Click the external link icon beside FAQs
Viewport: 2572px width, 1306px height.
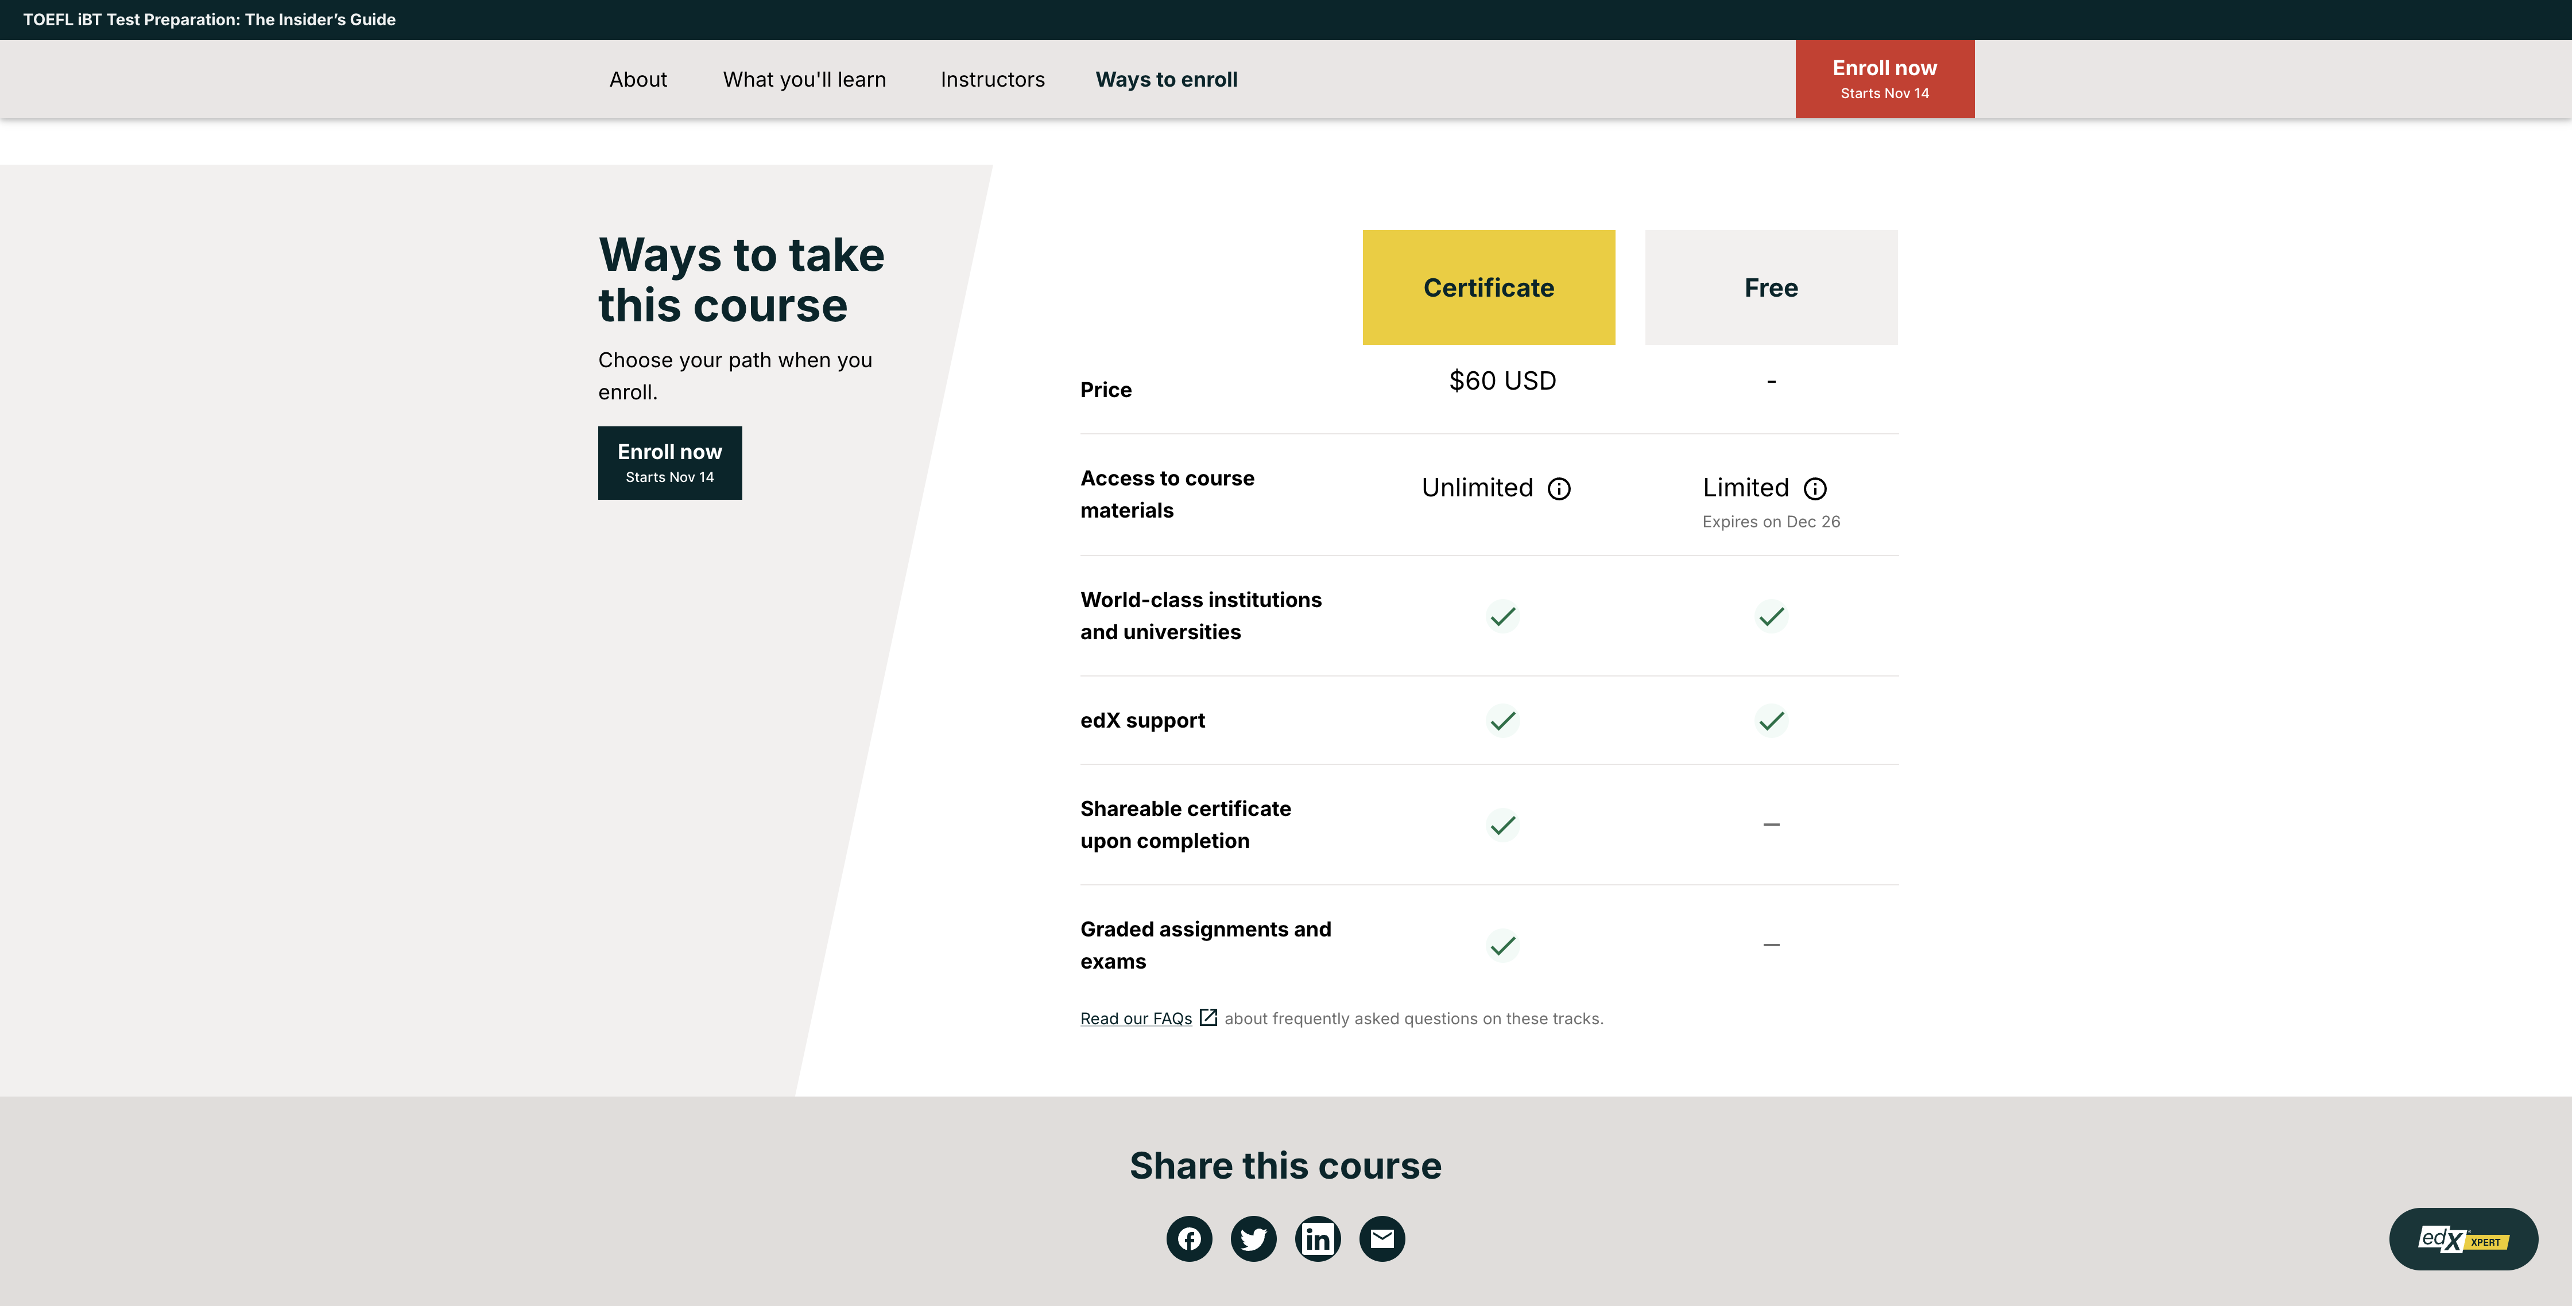pyautogui.click(x=1208, y=1018)
